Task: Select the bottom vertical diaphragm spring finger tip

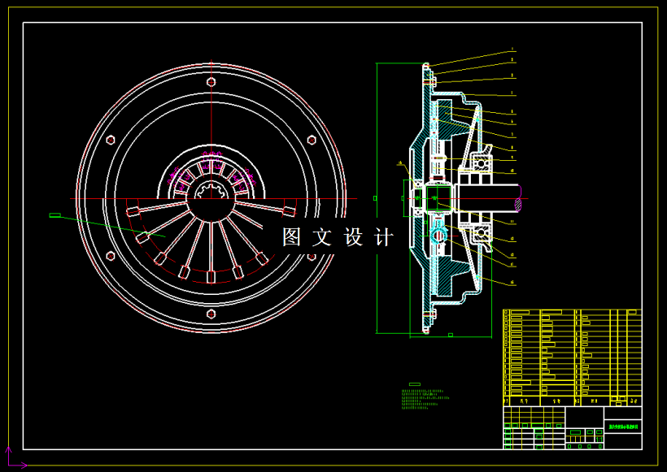Action: [211, 277]
